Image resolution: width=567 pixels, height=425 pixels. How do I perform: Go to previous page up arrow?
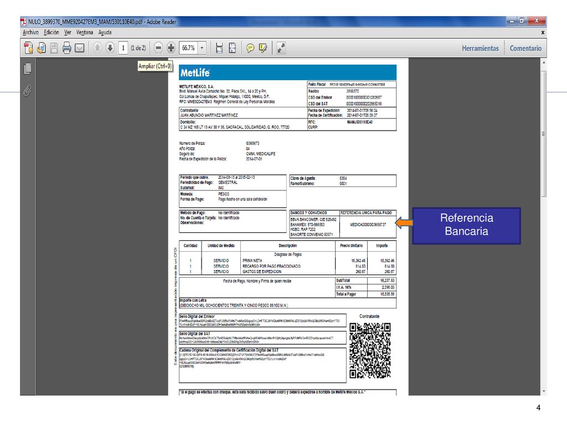[97, 48]
